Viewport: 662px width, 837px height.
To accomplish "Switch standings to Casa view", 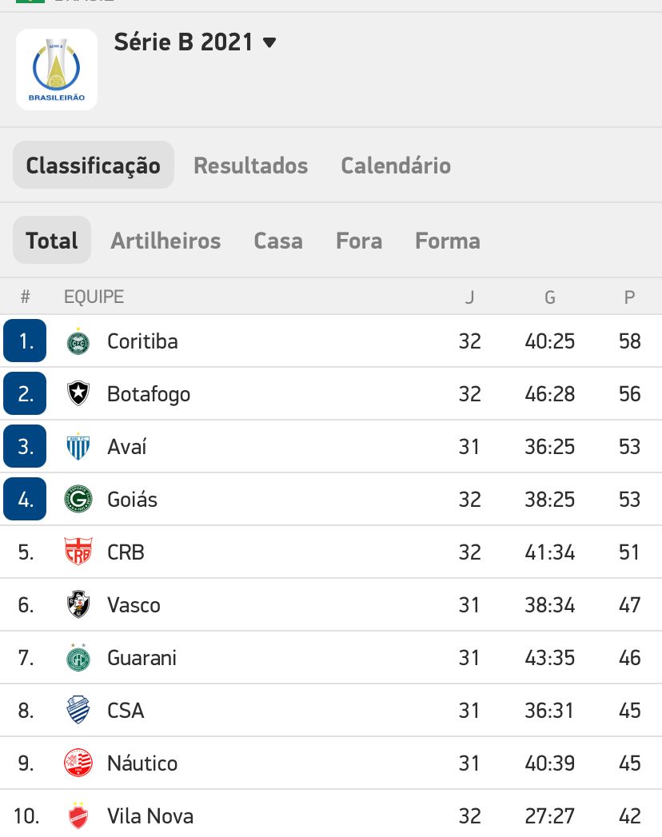I will [278, 241].
